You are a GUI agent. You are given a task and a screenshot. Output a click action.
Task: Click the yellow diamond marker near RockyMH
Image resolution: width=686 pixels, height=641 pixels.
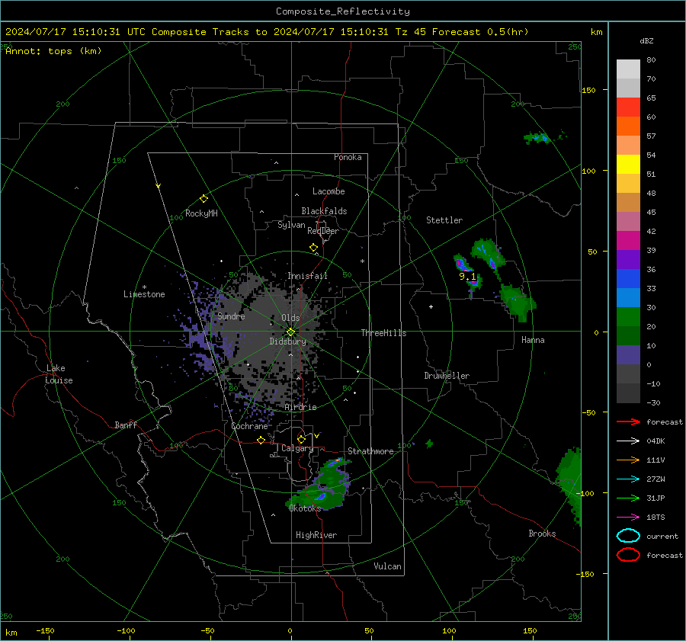[204, 199]
